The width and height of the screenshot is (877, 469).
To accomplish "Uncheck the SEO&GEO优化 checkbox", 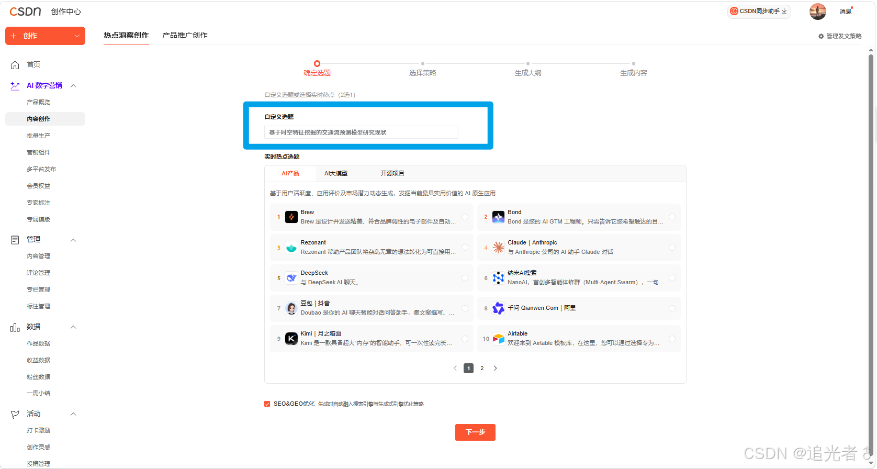I will 267,404.
